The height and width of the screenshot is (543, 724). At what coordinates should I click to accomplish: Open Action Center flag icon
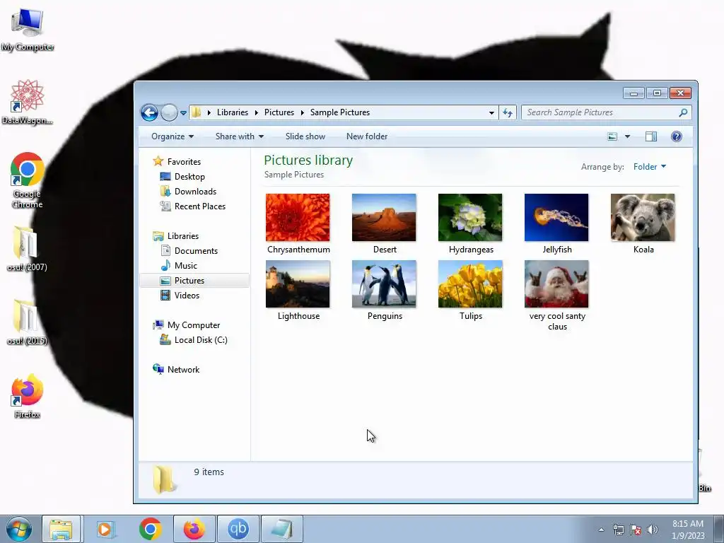[x=636, y=530]
